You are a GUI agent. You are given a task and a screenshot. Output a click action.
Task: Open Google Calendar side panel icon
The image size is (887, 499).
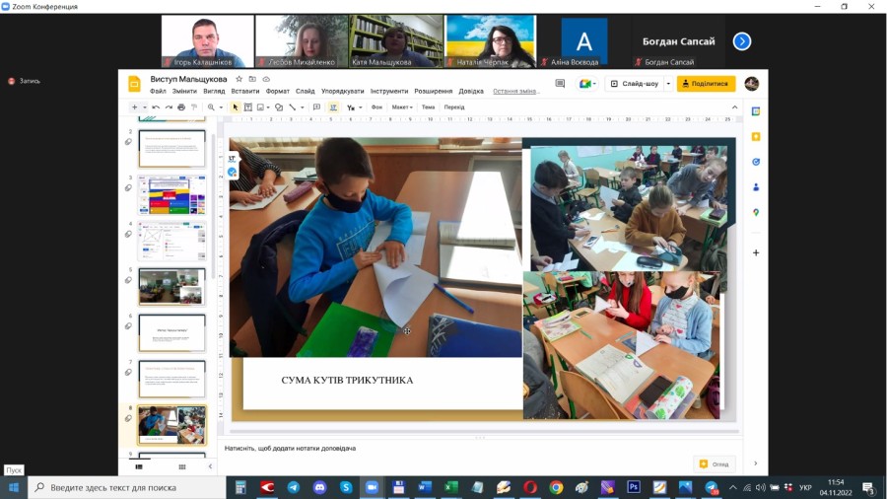(756, 111)
